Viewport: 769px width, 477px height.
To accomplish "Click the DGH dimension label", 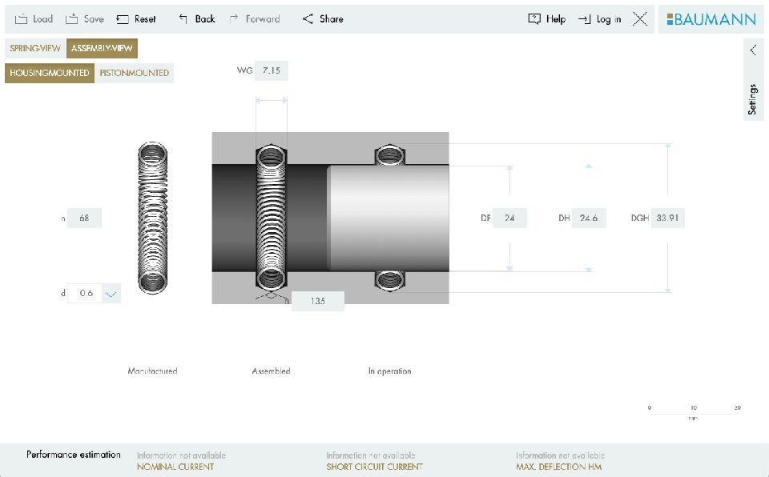I will point(640,218).
